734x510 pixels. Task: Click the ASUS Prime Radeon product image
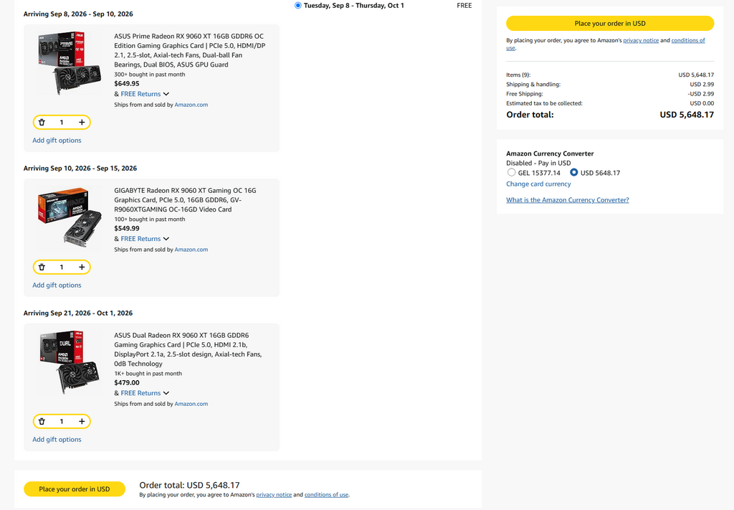pos(70,62)
